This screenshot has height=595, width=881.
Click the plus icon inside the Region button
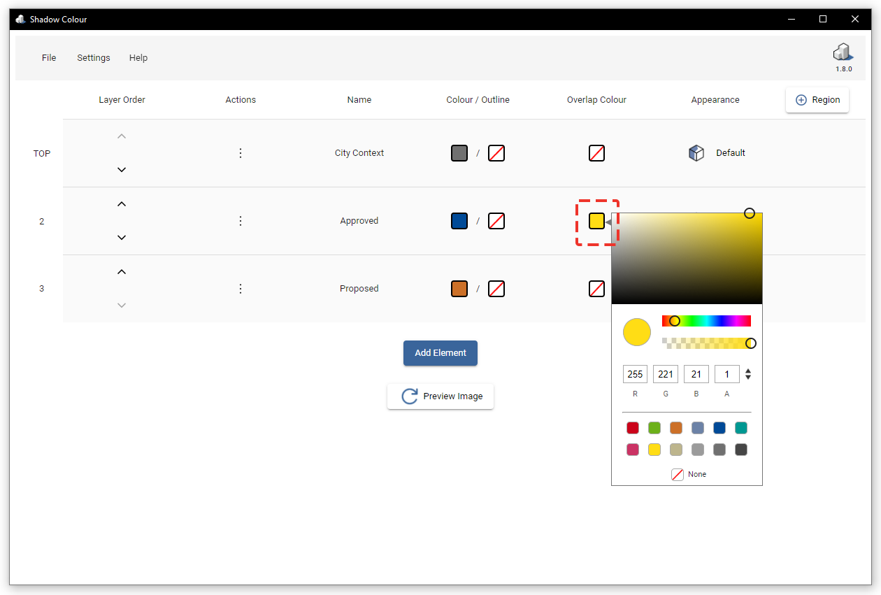pyautogui.click(x=801, y=100)
